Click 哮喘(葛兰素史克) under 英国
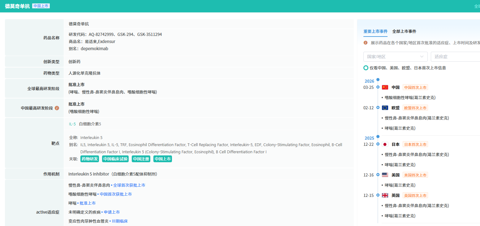This screenshot has height=226, width=480. (400, 216)
